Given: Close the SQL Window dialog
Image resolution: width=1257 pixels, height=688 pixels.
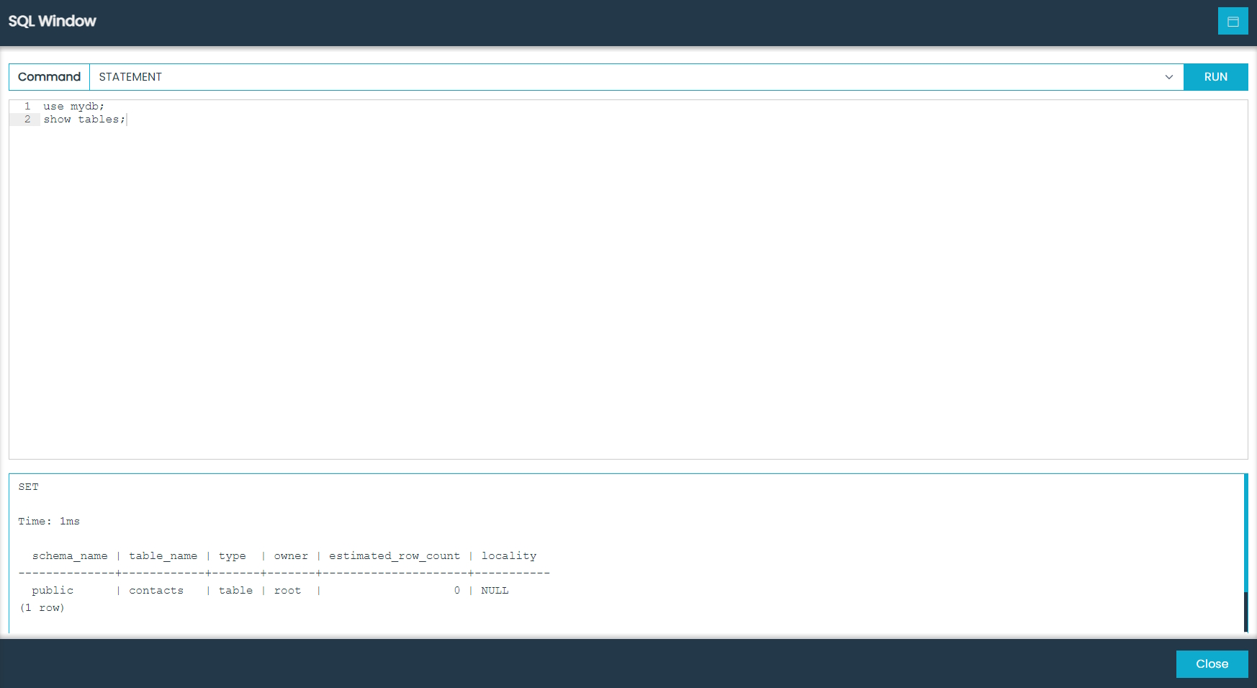Looking at the screenshot, I should coord(1212,664).
